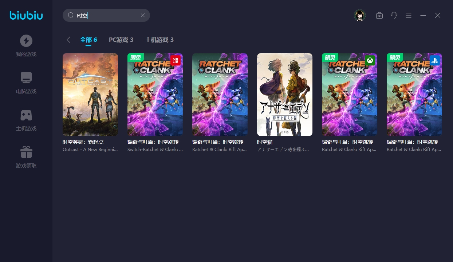
Task: Open the hamburger menu icon
Action: [409, 15]
